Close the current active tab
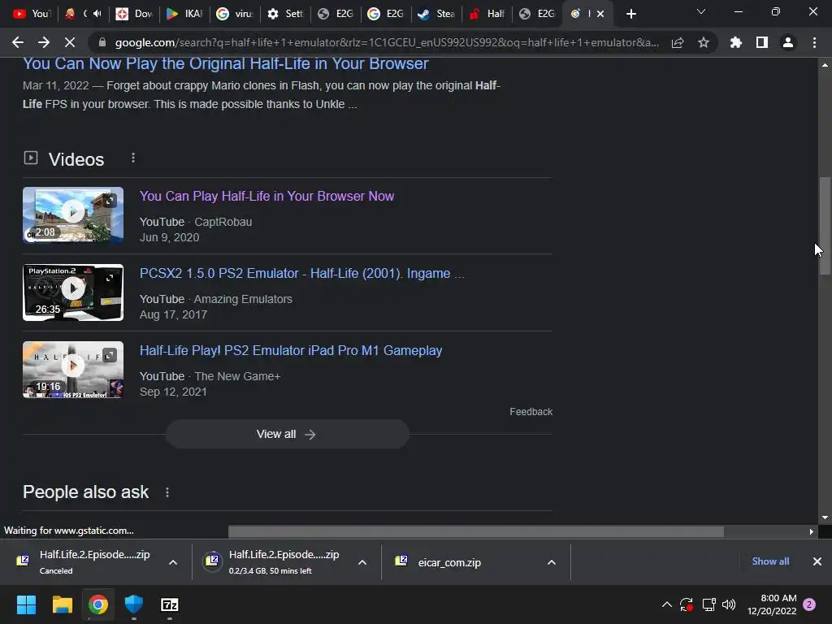The height and width of the screenshot is (624, 832). pyautogui.click(x=600, y=14)
